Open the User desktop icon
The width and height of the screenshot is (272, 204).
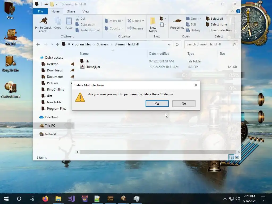[x=10, y=10]
